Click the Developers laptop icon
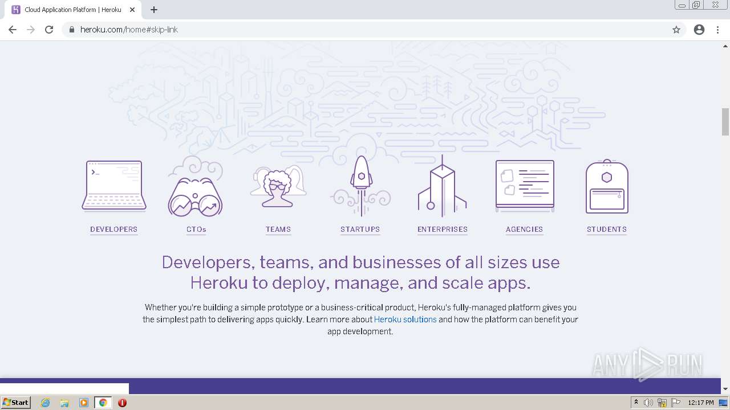Screen dimensions: 730x410 click(x=114, y=186)
